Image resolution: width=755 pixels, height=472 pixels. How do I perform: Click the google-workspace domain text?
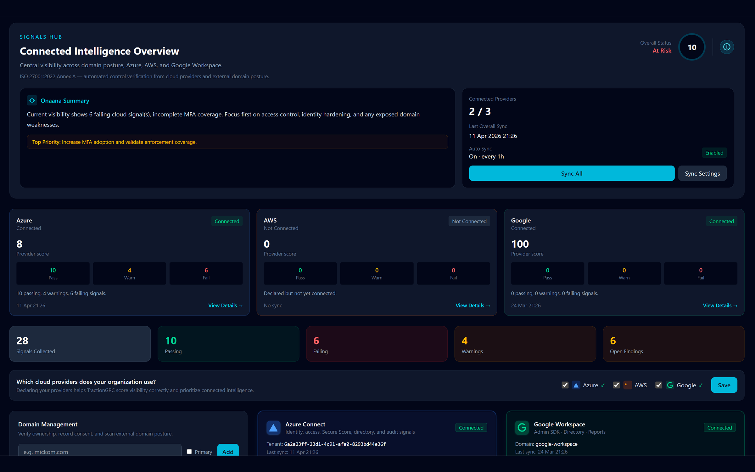point(556,444)
